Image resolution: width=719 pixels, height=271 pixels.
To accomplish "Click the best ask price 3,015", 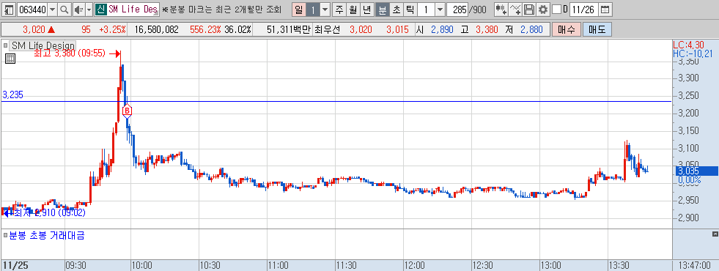I will pyautogui.click(x=397, y=30).
